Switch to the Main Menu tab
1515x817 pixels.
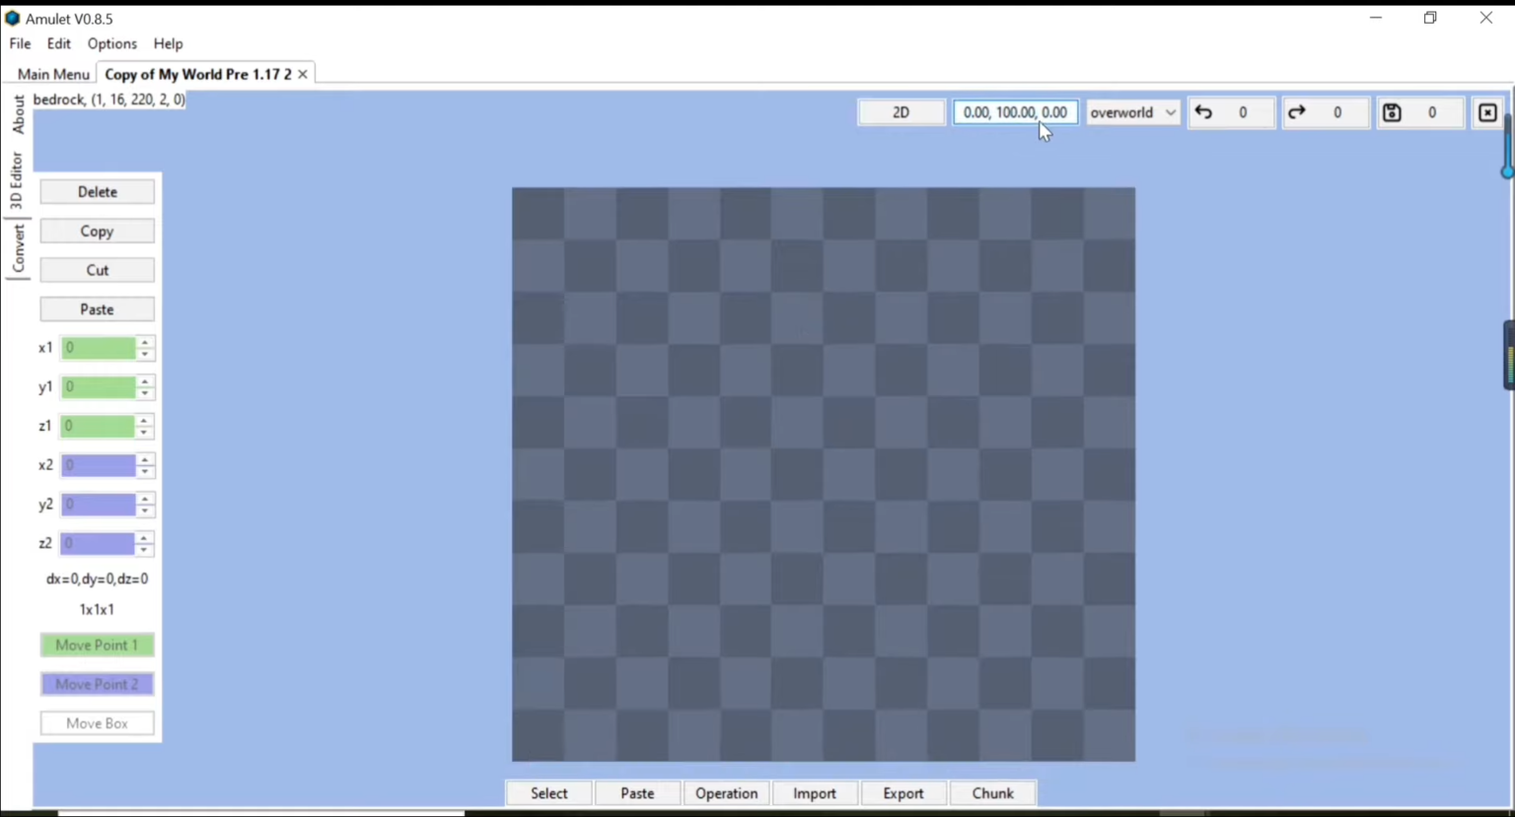point(53,74)
